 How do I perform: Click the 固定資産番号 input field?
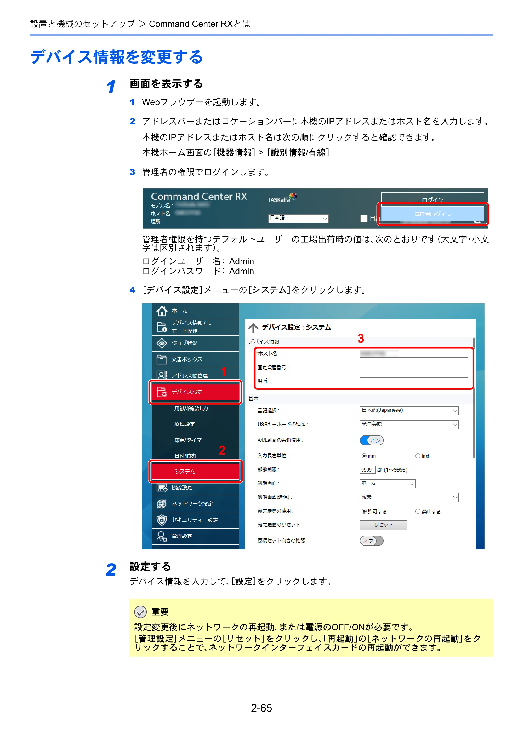[x=414, y=368]
